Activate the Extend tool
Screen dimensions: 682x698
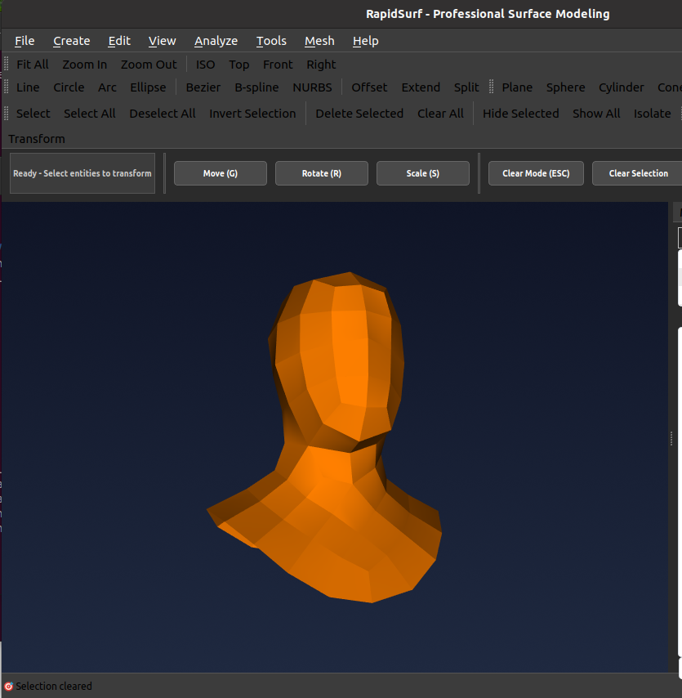pyautogui.click(x=421, y=87)
